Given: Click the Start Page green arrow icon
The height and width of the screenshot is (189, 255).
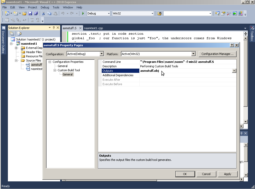Looking at the screenshot, I should (x=235, y=13).
